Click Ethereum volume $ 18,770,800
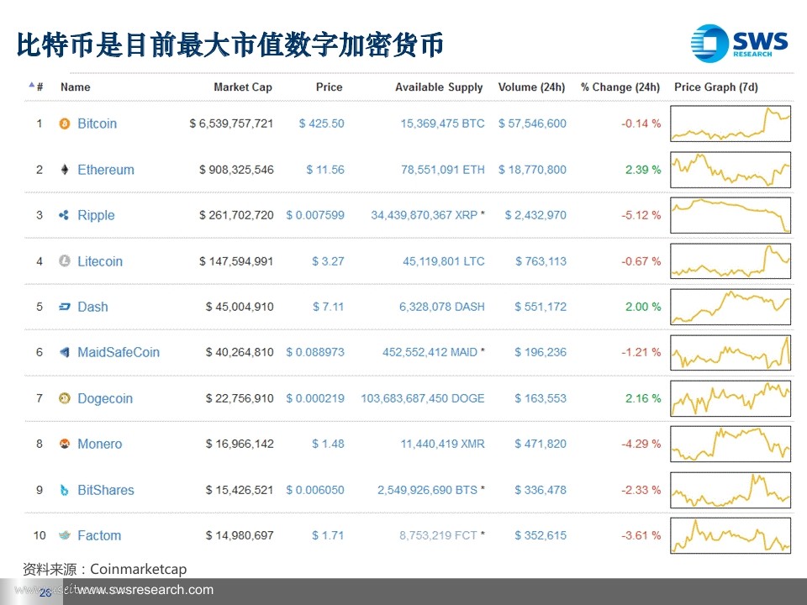 532,170
